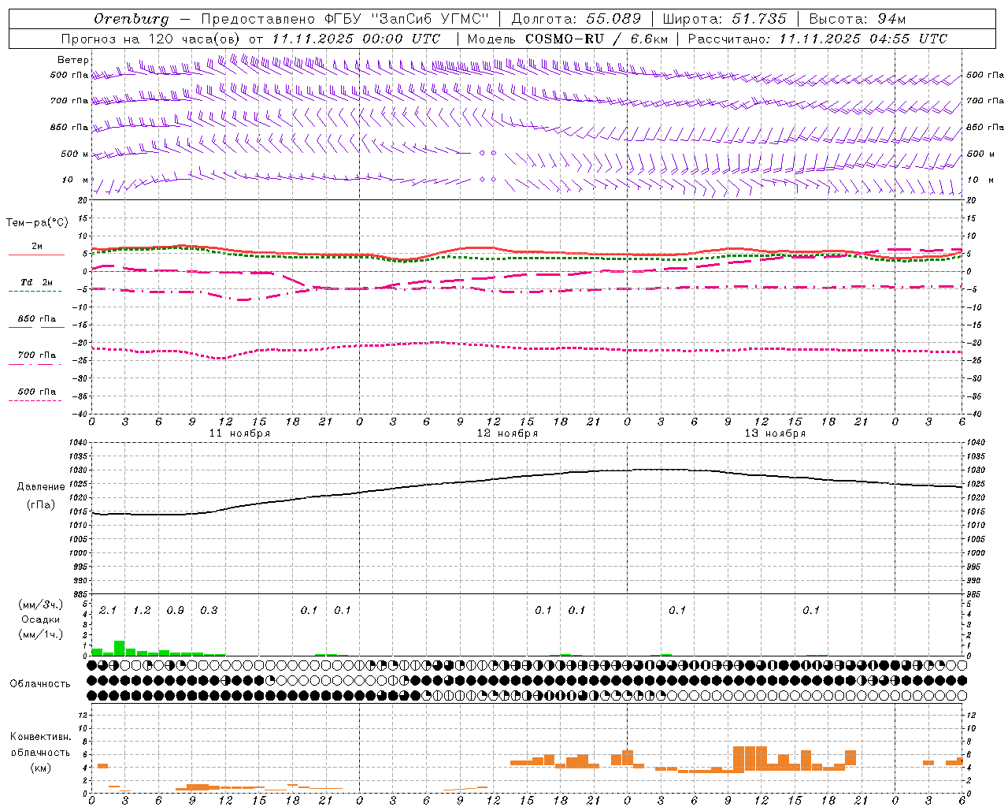Click the "Высота: 94м" elevation text
Viewport: 1008px width, 807px height.
tap(858, 19)
